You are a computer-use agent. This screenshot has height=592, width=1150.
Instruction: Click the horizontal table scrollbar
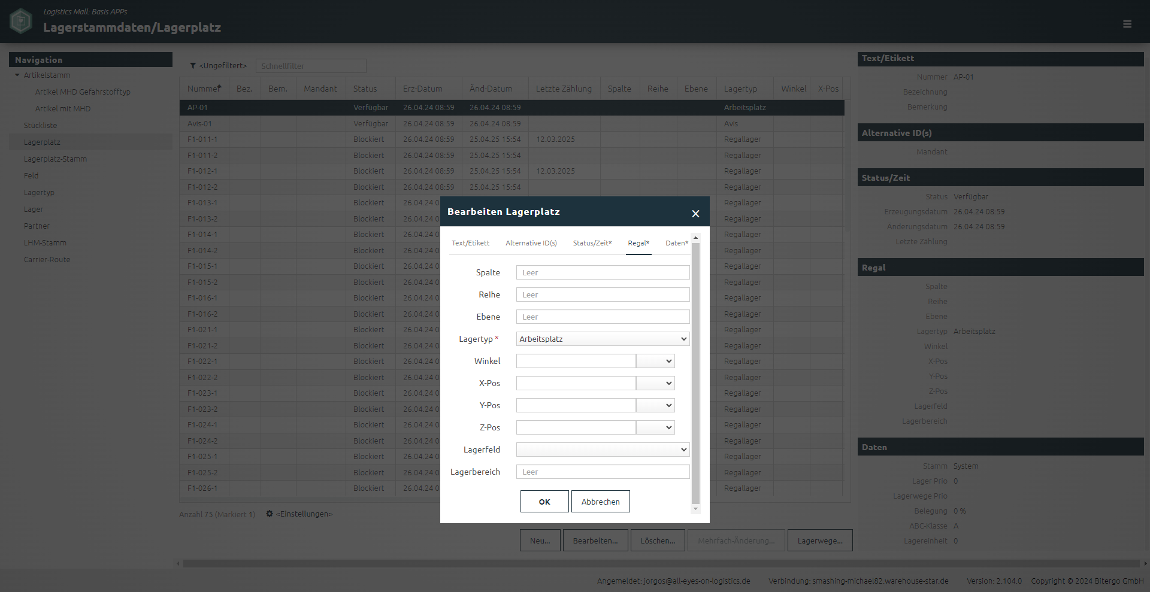[x=661, y=563]
